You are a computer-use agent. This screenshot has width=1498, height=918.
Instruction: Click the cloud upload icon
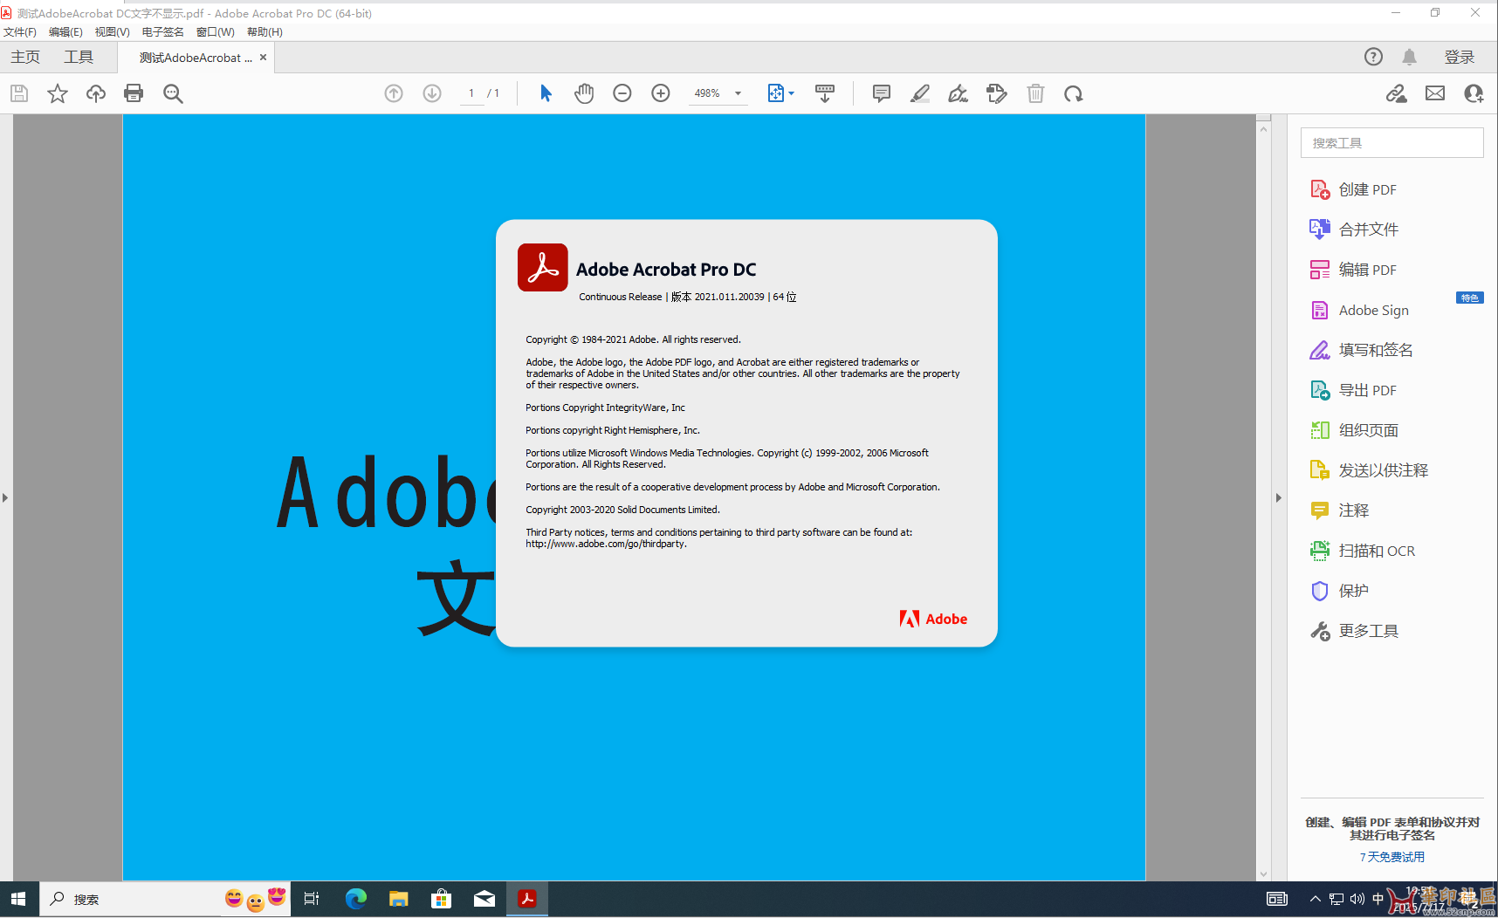pos(96,93)
